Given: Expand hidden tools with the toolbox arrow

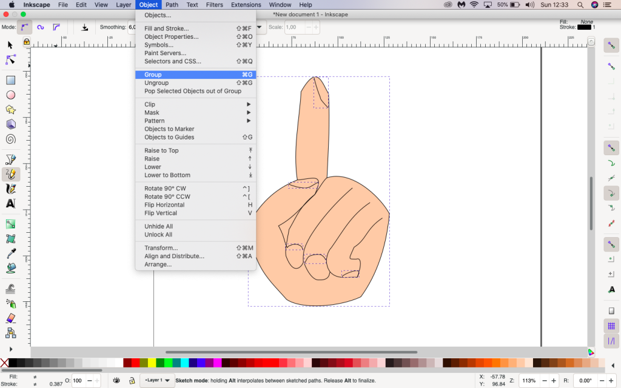Looking at the screenshot, I should 11,349.
